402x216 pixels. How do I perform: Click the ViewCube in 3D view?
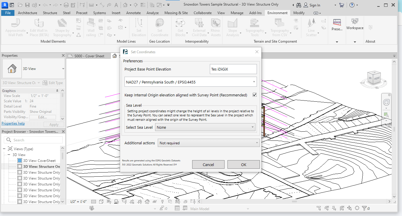[x=374, y=78]
